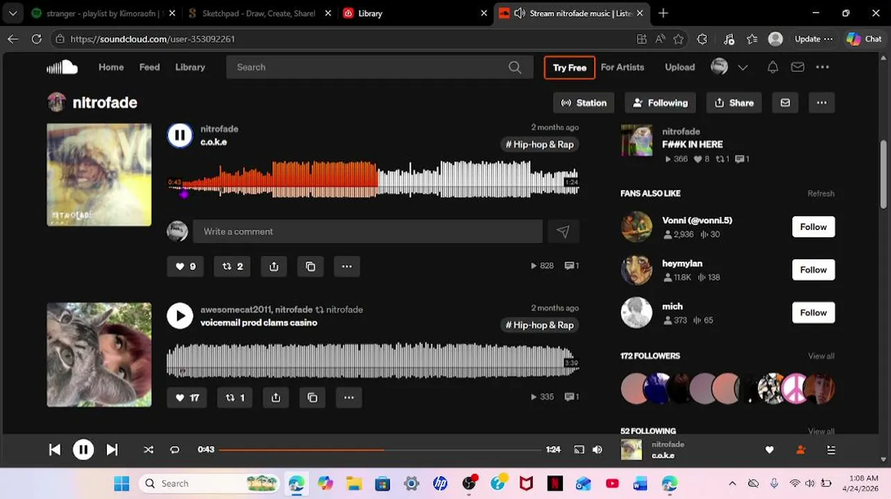Switch to the stranger playlist browser tab
891x499 pixels.
(103, 13)
